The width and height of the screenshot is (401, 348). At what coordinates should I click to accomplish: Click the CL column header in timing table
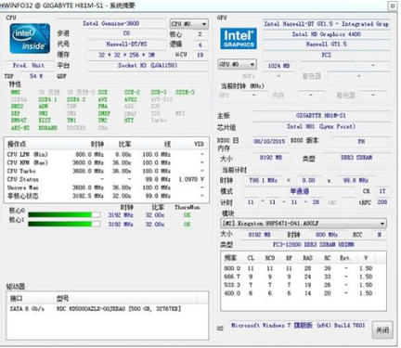click(x=251, y=258)
